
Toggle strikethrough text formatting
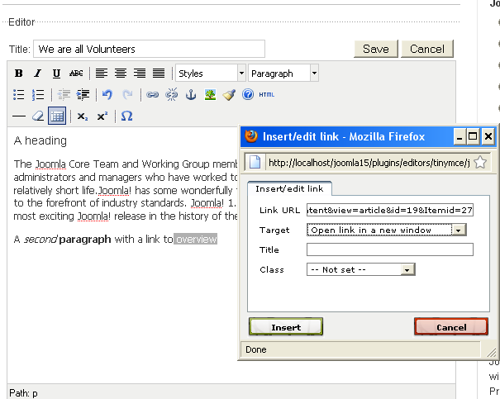(x=76, y=74)
